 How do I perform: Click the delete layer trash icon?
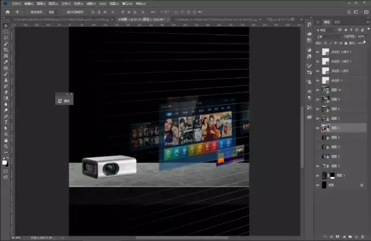pos(363,237)
